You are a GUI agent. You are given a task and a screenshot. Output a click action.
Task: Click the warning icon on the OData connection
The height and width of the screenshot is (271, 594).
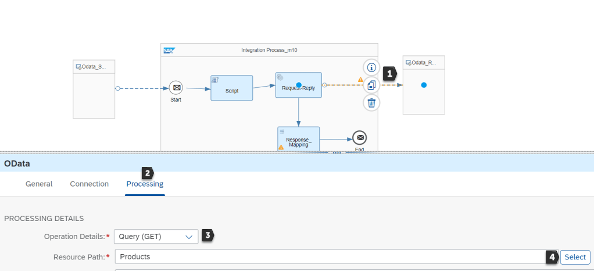pyautogui.click(x=360, y=80)
